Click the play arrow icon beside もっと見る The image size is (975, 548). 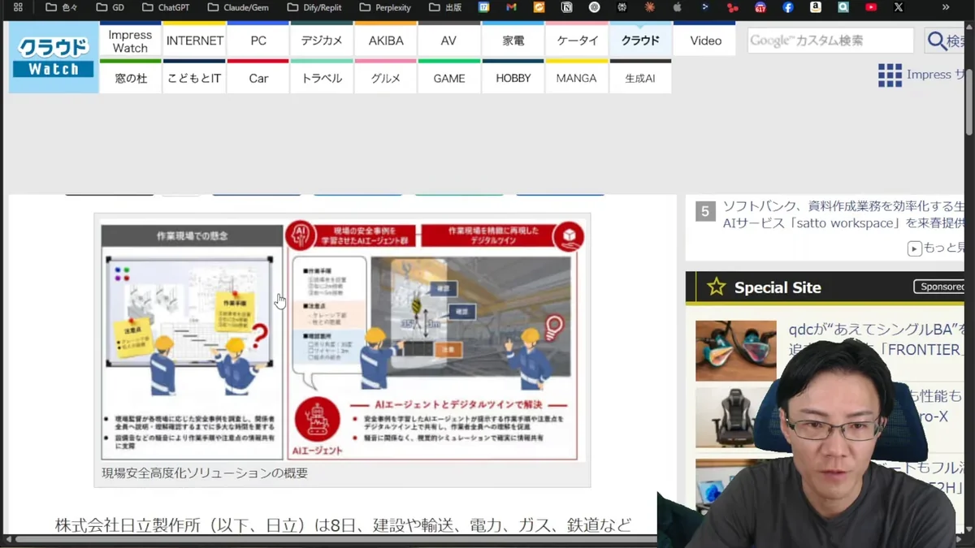point(915,248)
